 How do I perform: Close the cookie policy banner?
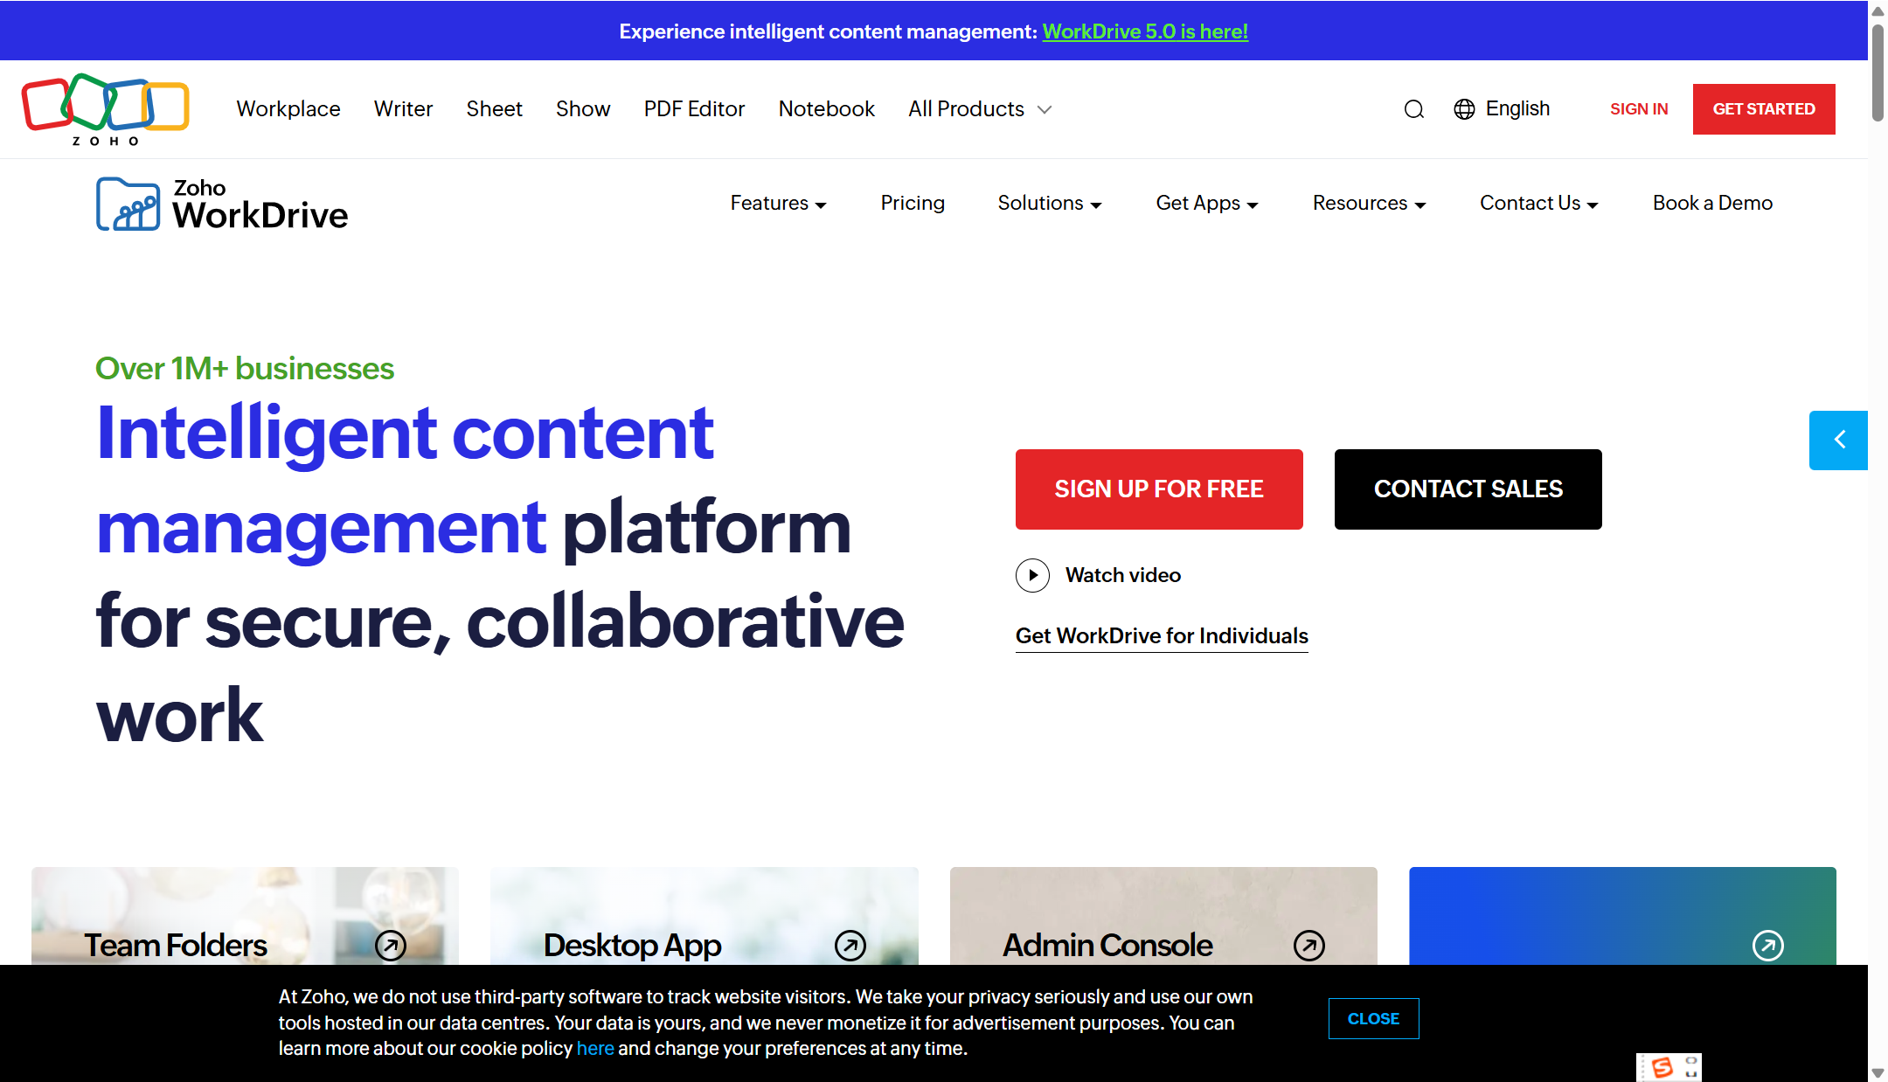tap(1373, 1018)
